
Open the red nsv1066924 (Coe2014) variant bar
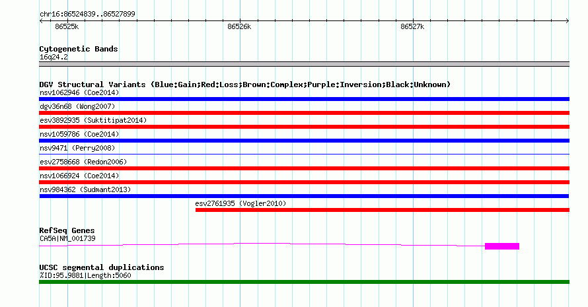click(x=304, y=182)
